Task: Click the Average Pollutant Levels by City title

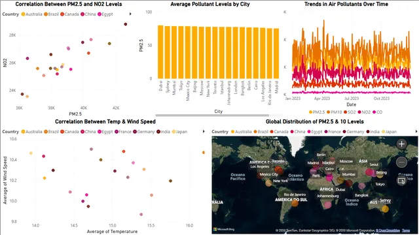Action: [210, 5]
